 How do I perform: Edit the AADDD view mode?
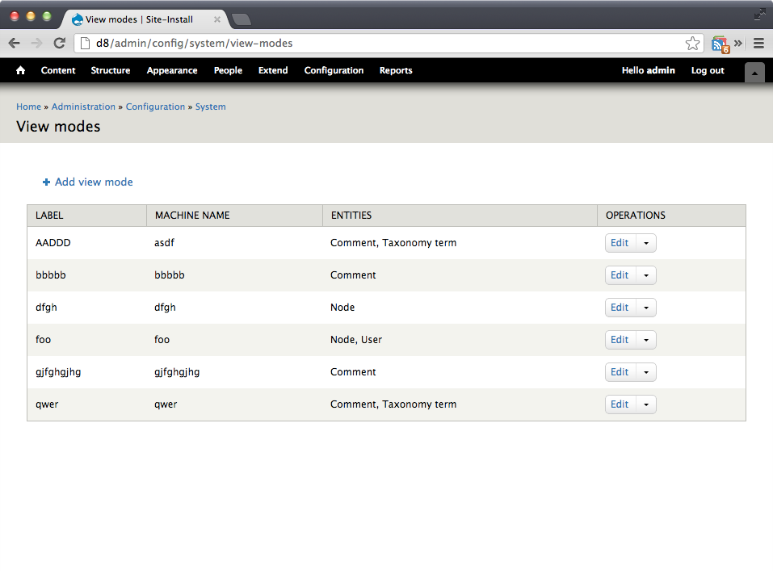(620, 243)
